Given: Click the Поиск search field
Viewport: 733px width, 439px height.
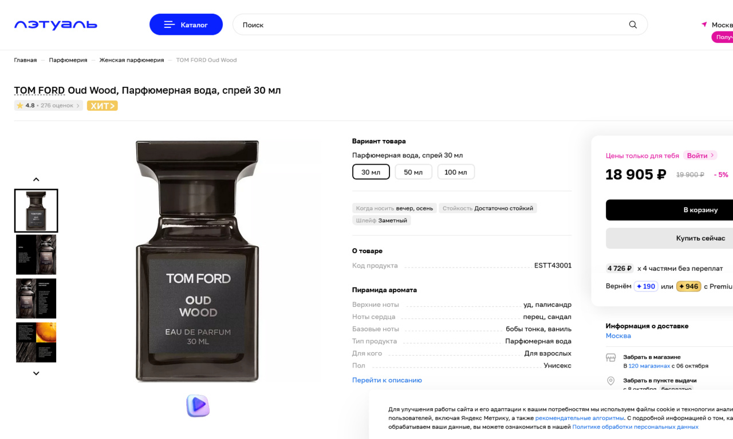Looking at the screenshot, I should click(429, 25).
